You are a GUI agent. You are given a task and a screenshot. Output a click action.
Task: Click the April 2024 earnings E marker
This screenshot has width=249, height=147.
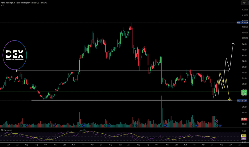[x=106, y=125]
